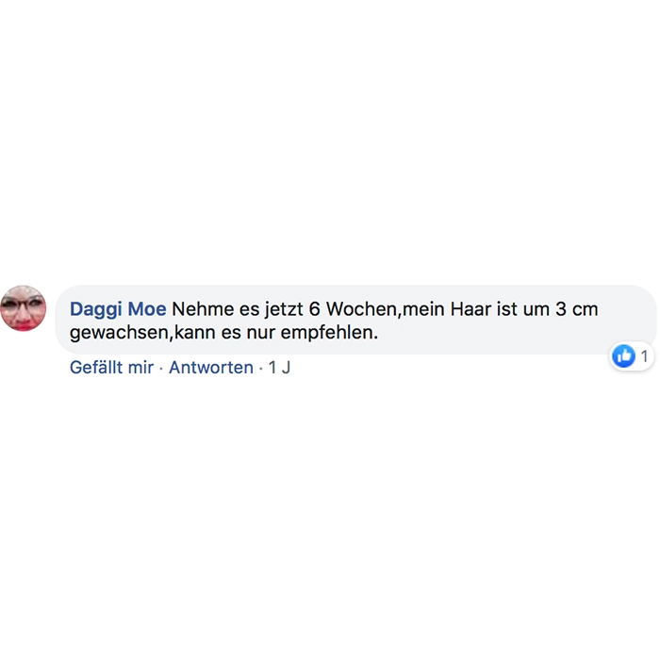
Task: Click the text Nehme es jetzt 6 Wochen
Action: (285, 309)
